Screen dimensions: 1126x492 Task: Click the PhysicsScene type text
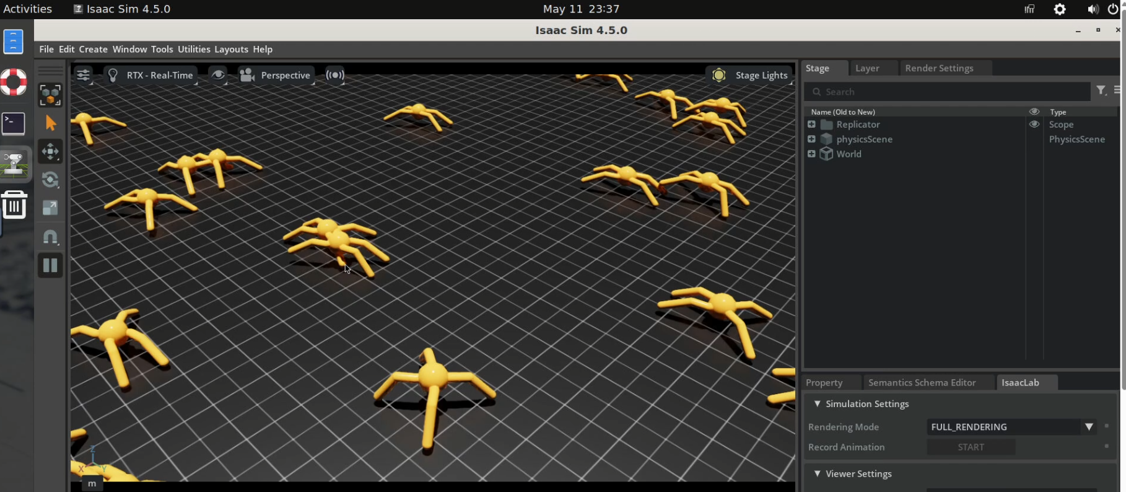click(1076, 139)
